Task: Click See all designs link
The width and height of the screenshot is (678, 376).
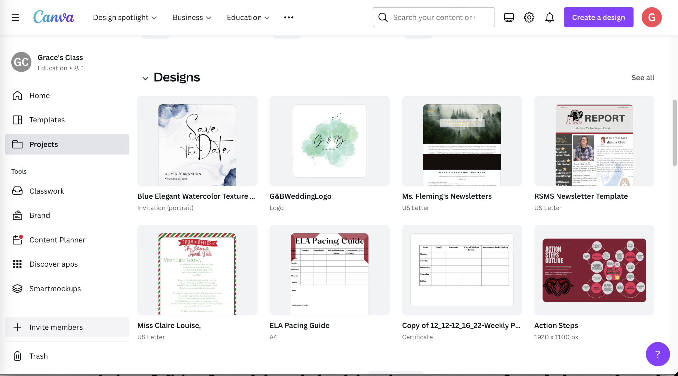Action: [x=643, y=78]
